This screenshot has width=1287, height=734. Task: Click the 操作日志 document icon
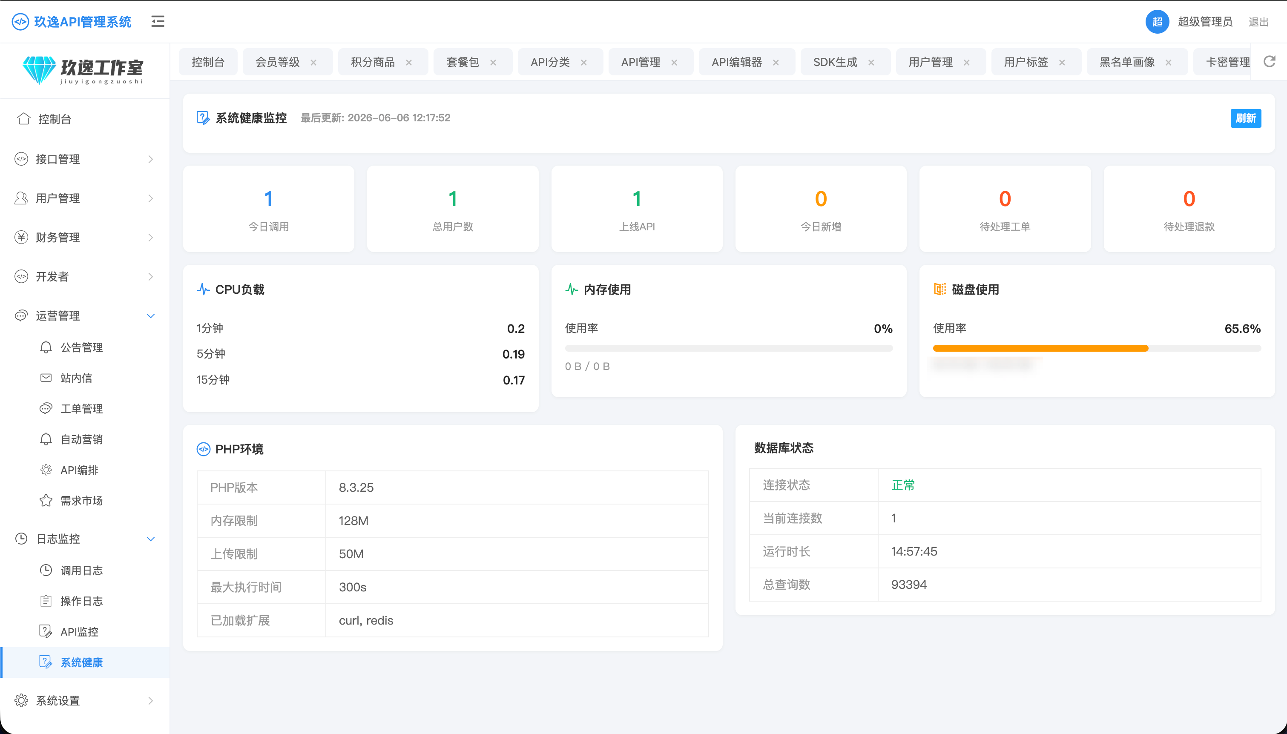point(46,601)
